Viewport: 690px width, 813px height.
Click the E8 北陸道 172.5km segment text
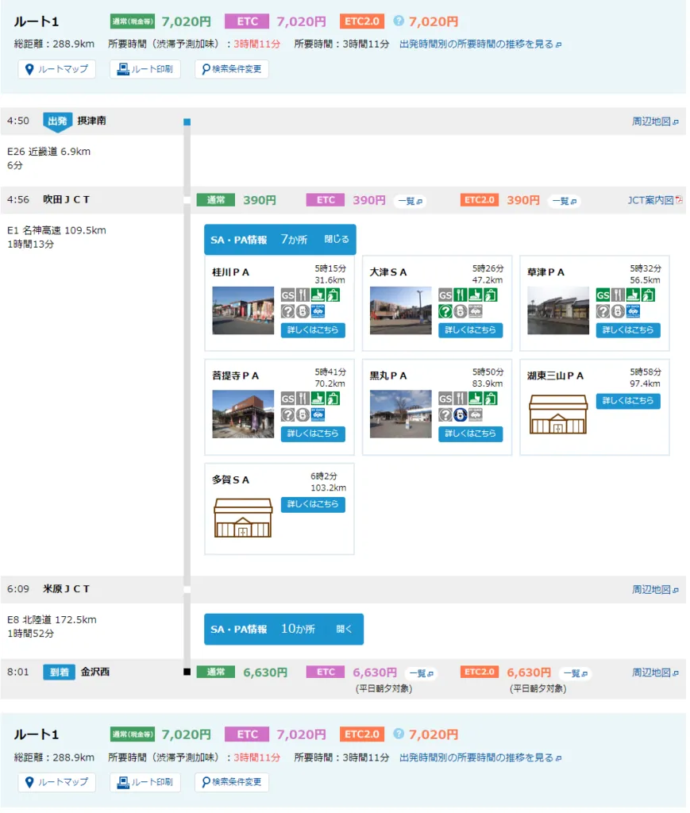pyautogui.click(x=52, y=620)
